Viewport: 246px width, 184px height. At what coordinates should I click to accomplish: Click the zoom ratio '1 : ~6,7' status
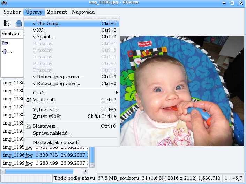233,178
